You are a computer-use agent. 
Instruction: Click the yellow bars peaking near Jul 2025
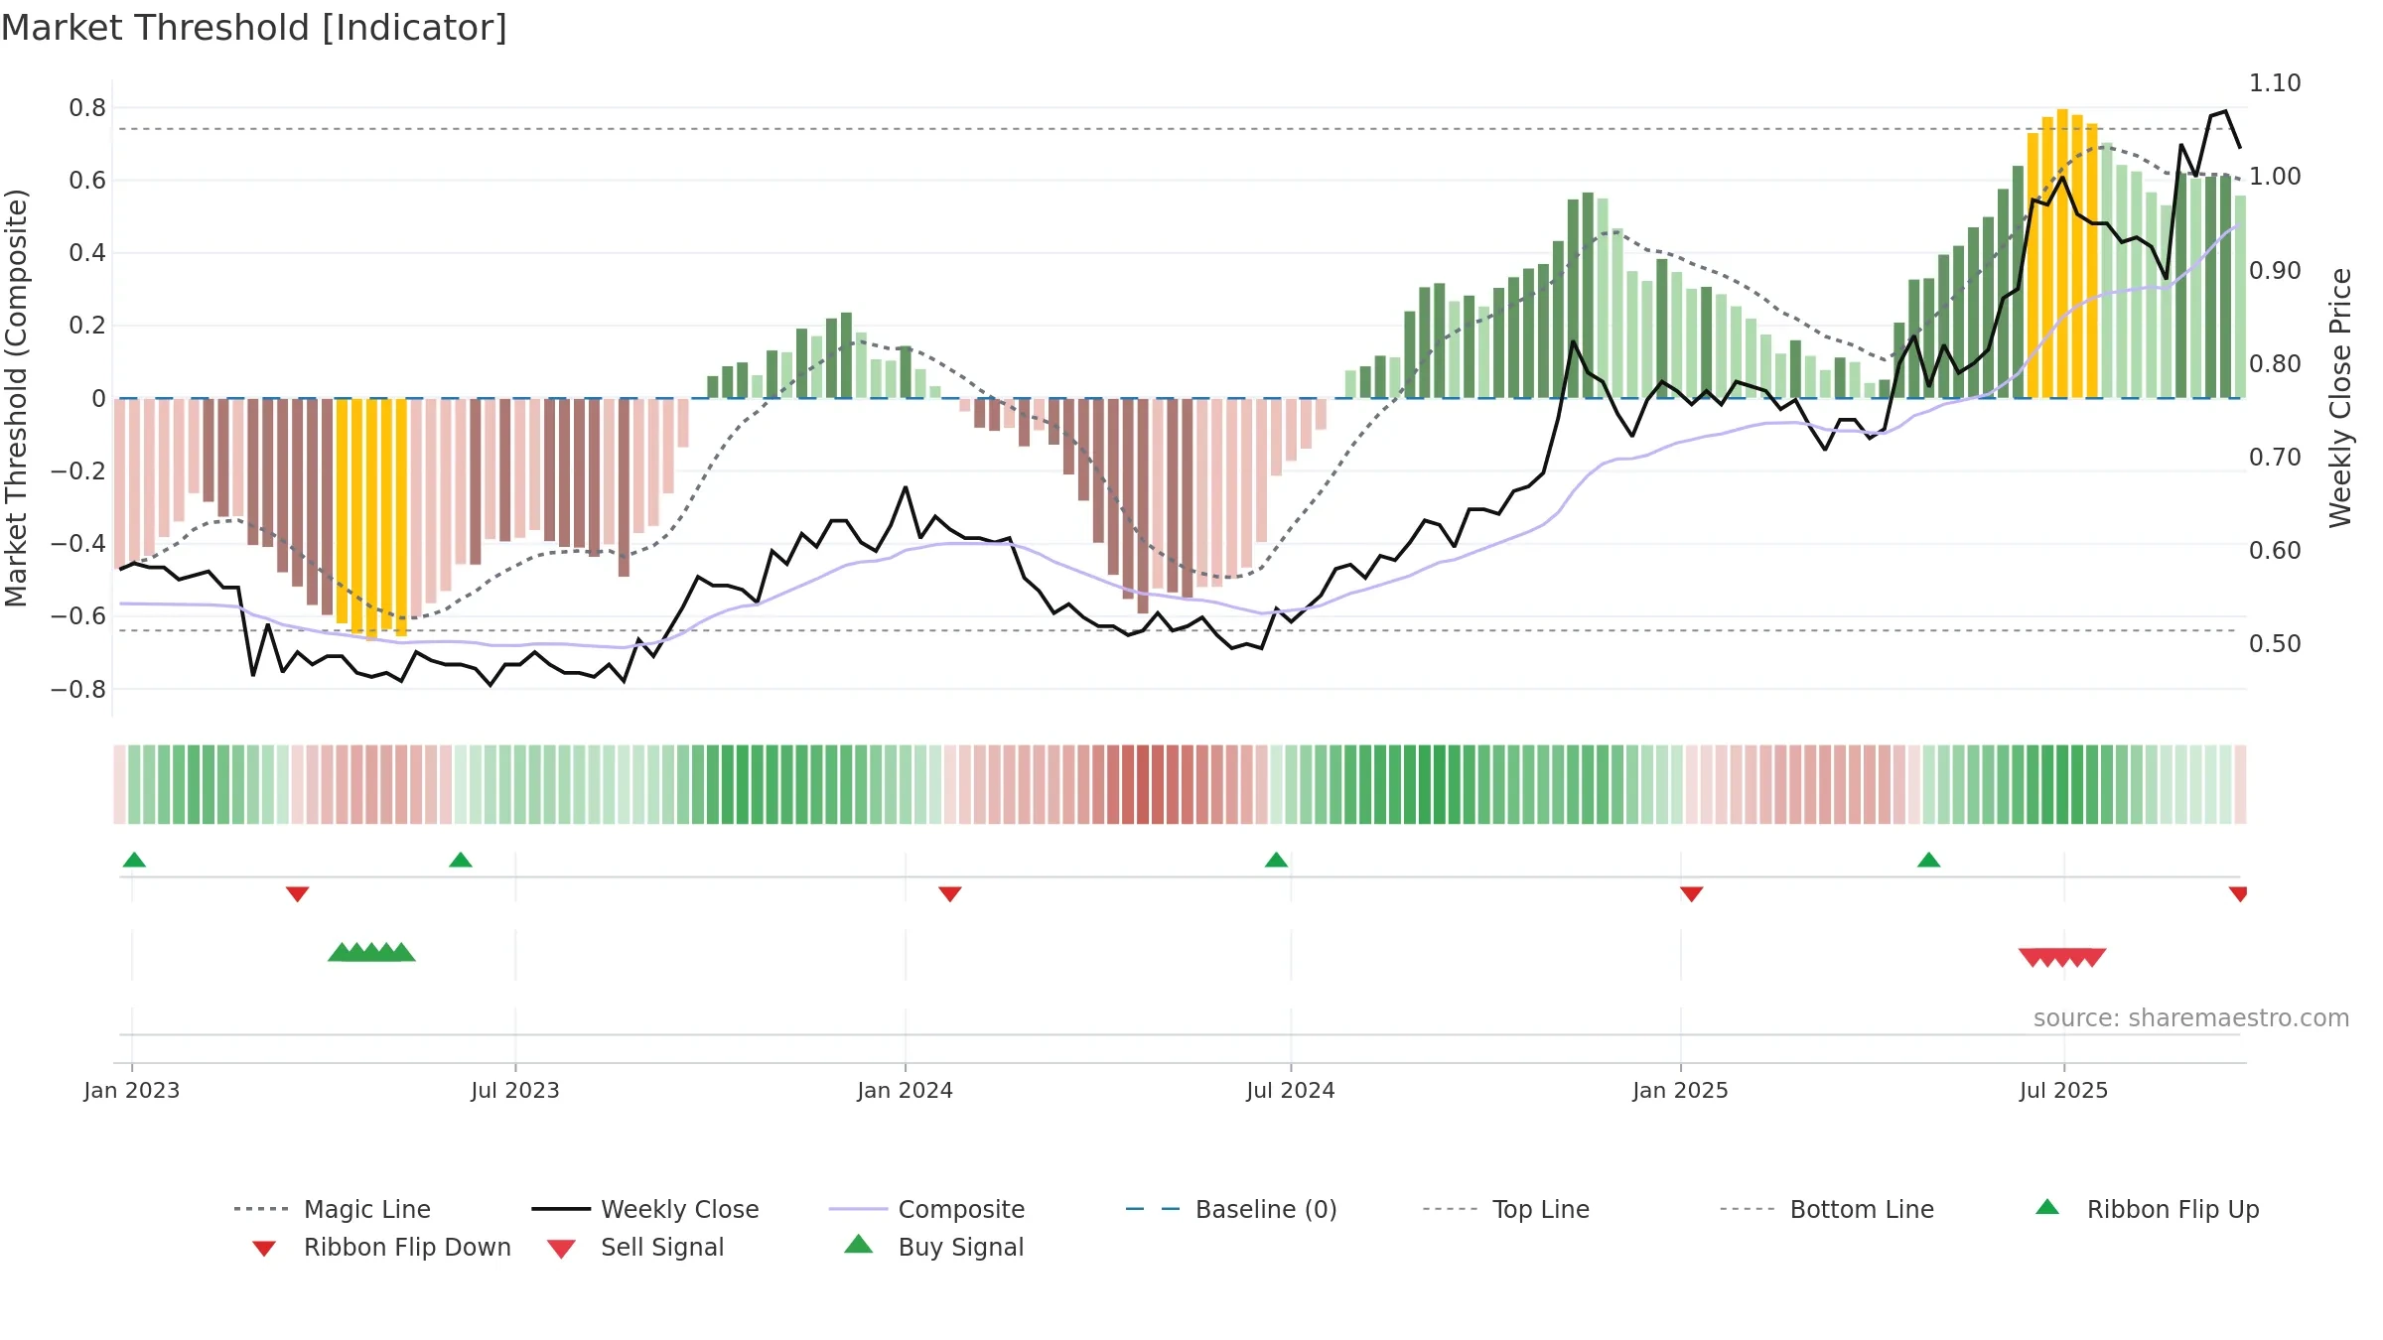pyautogui.click(x=2062, y=253)
